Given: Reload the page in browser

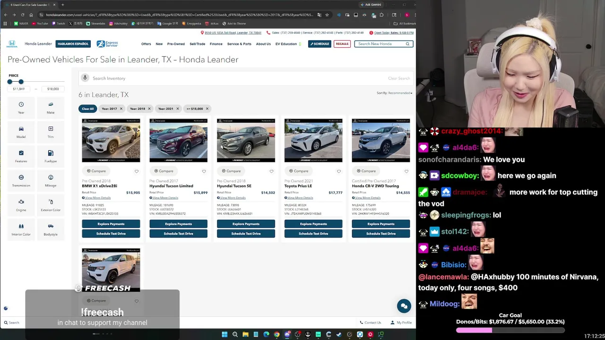Looking at the screenshot, I should [x=22, y=15].
